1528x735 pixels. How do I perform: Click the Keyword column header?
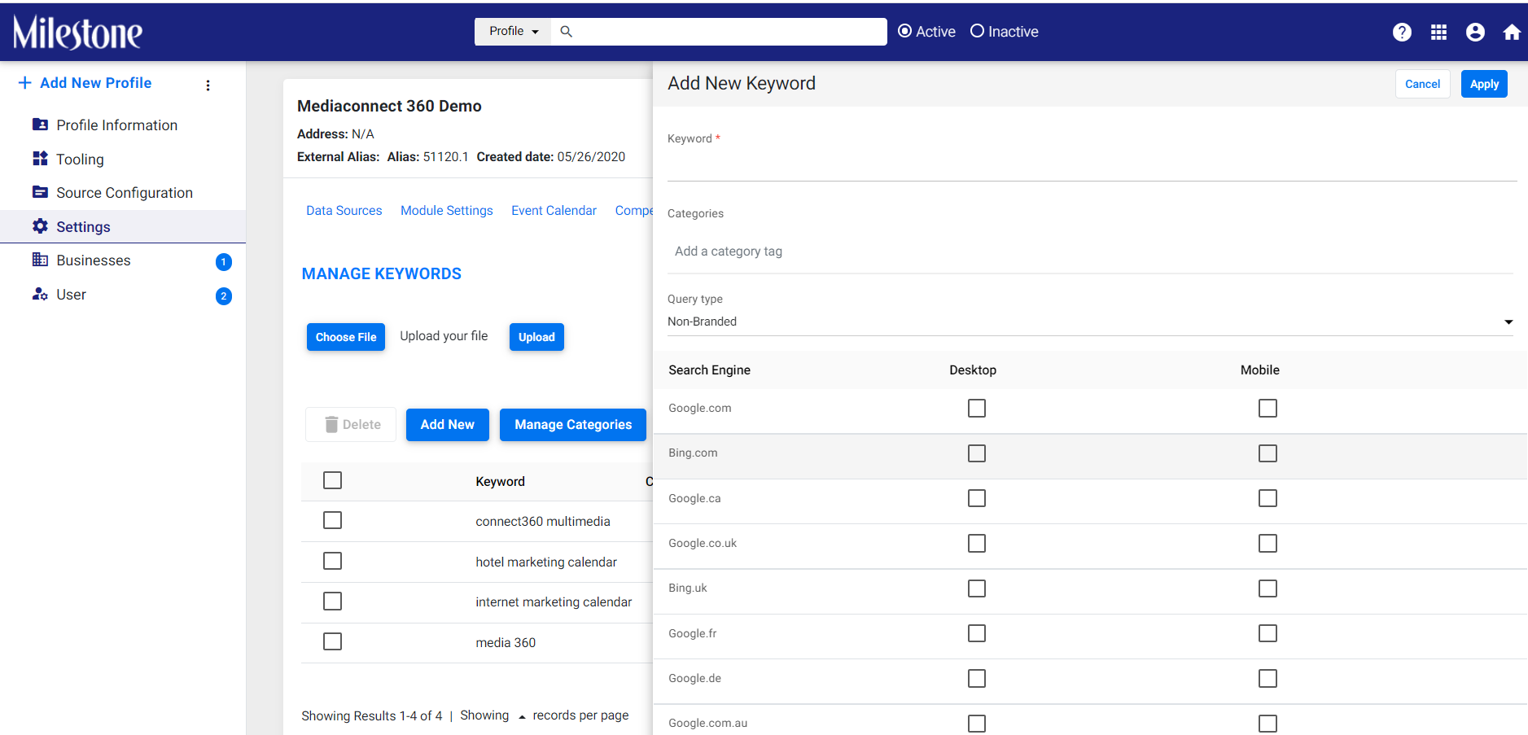(x=500, y=482)
